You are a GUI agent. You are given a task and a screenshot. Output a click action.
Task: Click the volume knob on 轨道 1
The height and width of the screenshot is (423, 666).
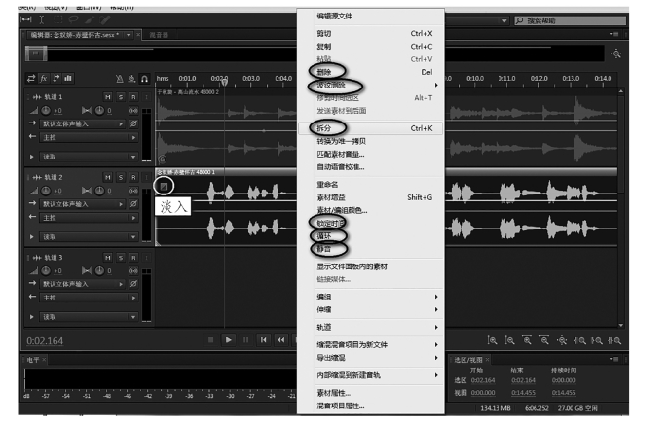point(46,110)
